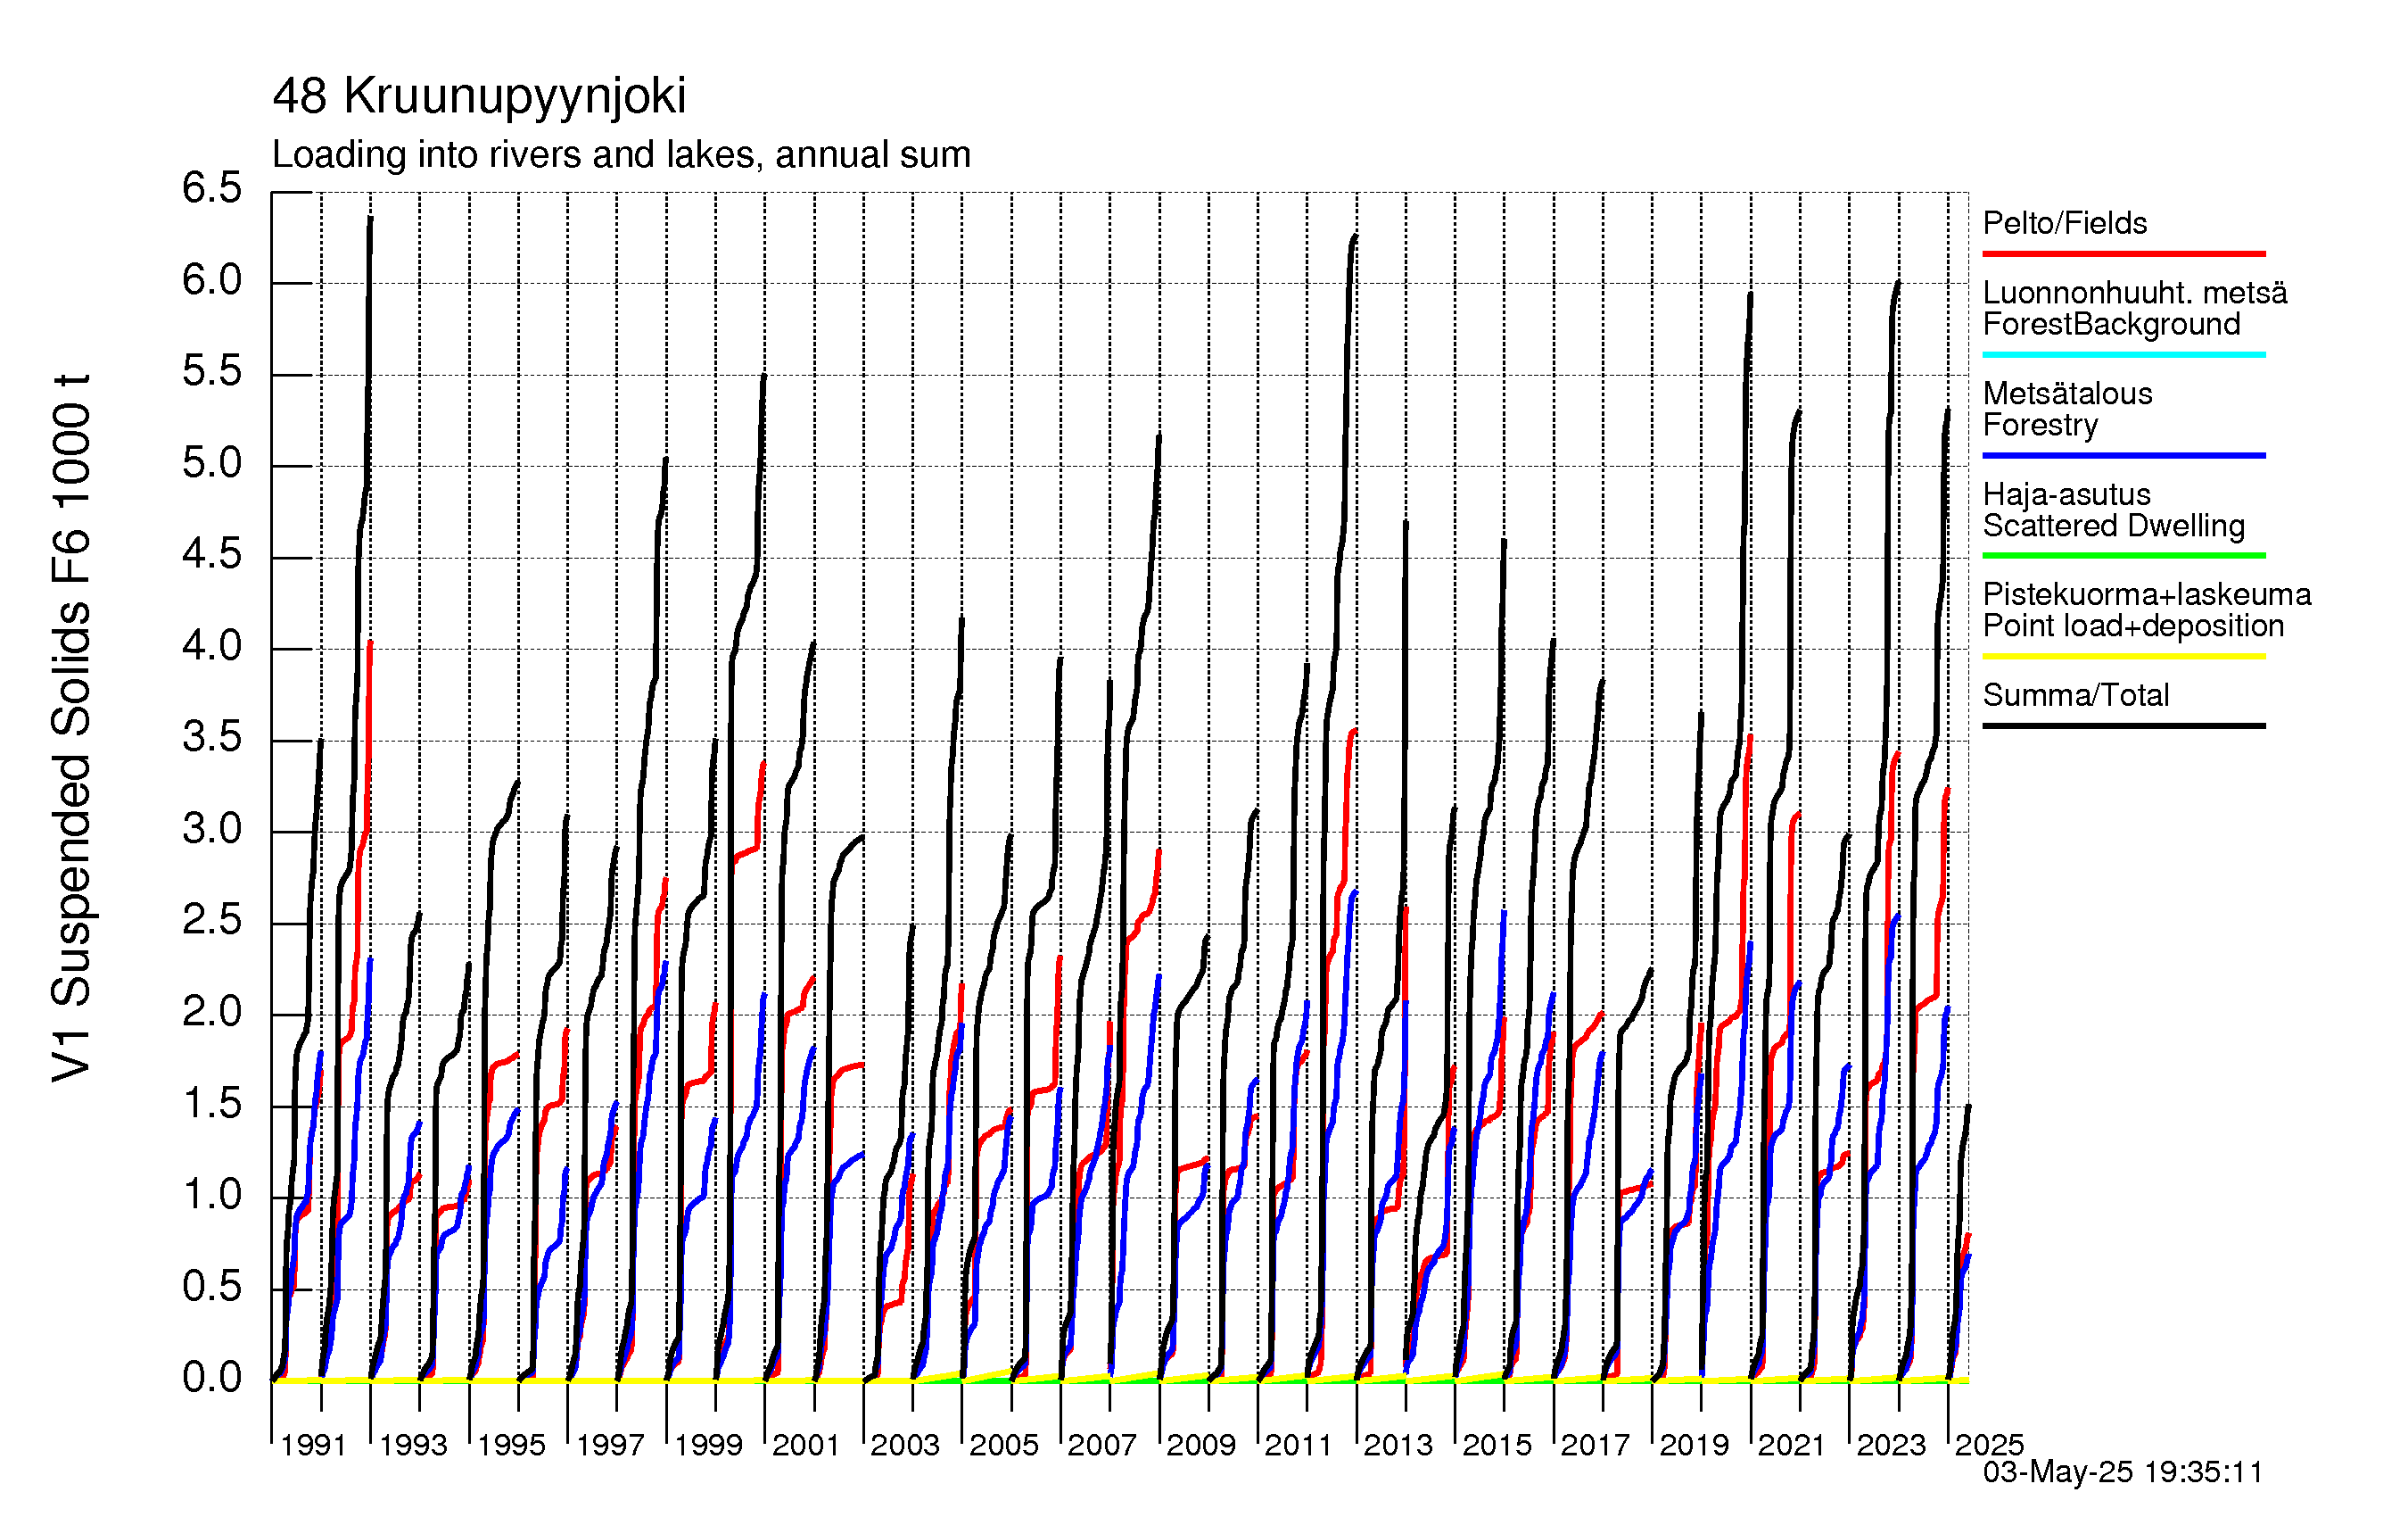Click the black Summa/Total legend line
This screenshot has height=1517, width=2408.
point(2123,725)
